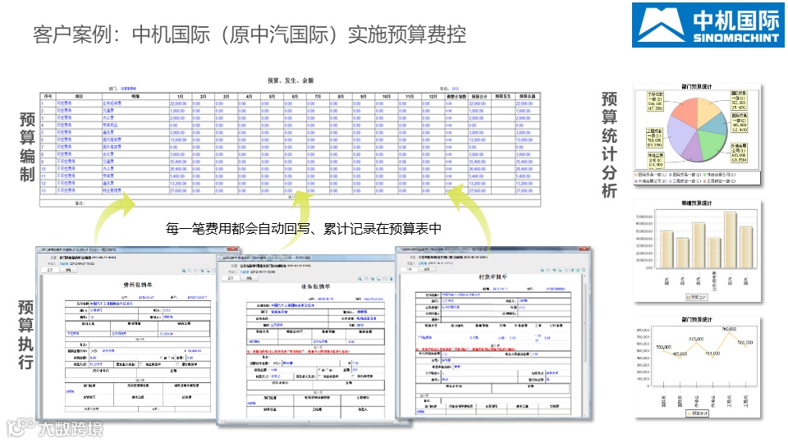Click the vertical scrollbar of 付款审批单 window
Viewport: 788px width, 443px height.
pos(585,344)
